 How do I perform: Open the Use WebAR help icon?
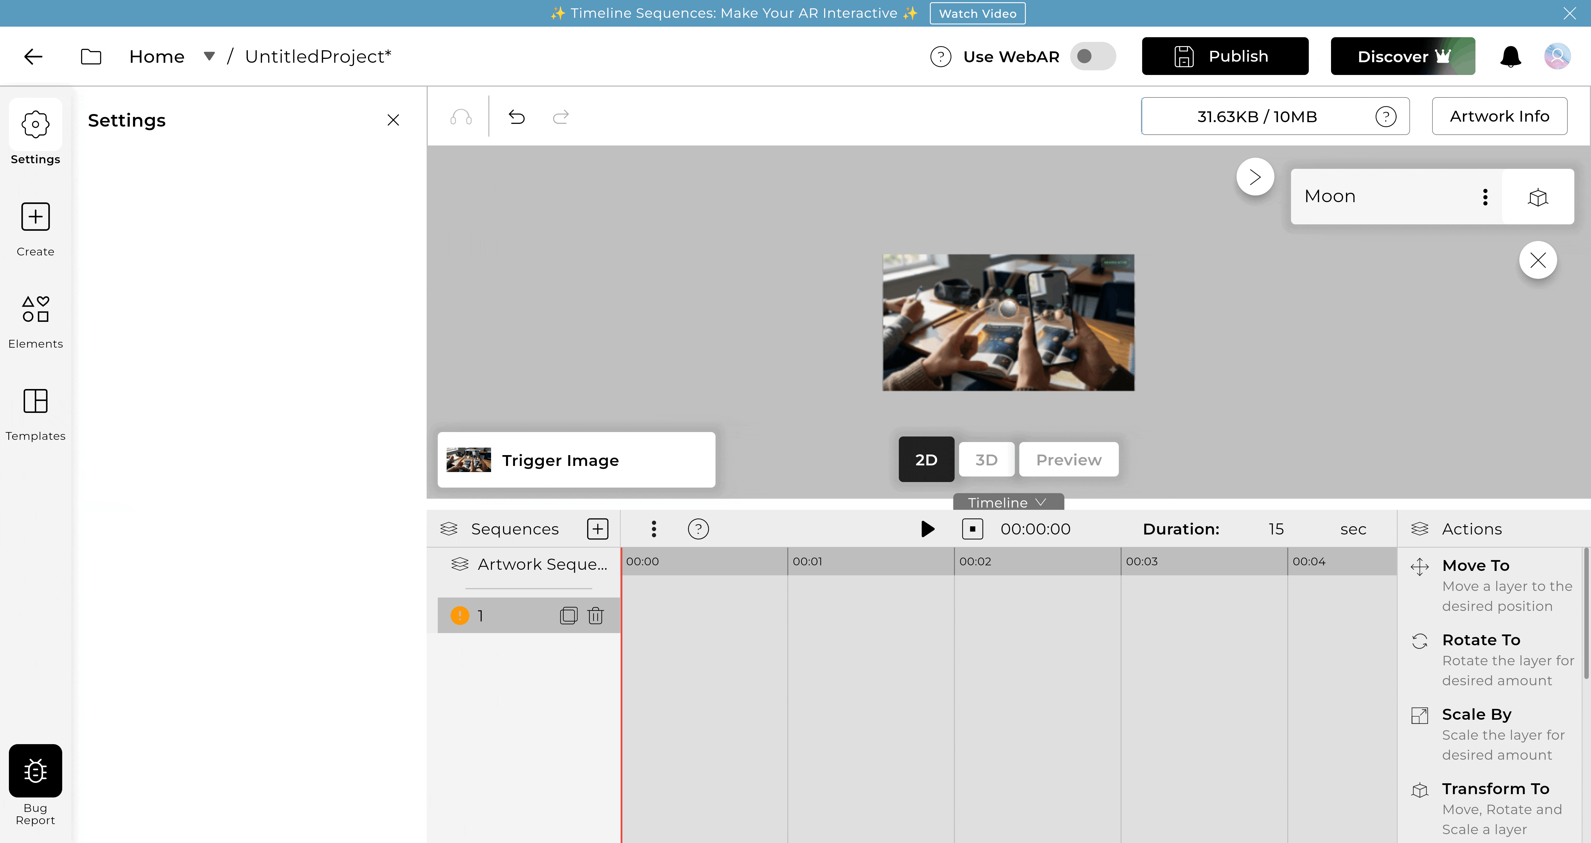941,57
